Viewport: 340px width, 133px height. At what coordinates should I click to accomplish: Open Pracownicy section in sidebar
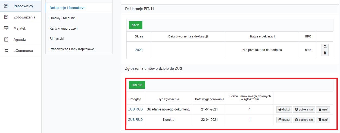[x=21, y=6]
